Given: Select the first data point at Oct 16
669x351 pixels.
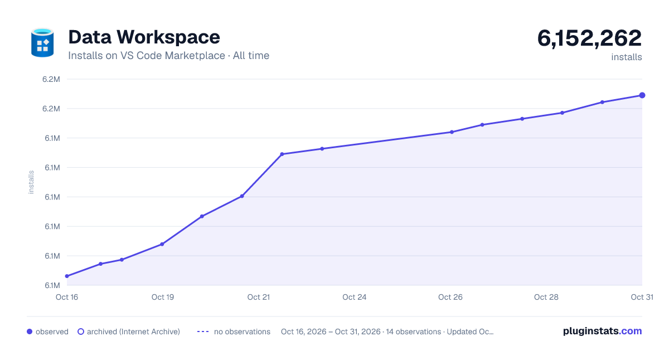Looking at the screenshot, I should [67, 276].
